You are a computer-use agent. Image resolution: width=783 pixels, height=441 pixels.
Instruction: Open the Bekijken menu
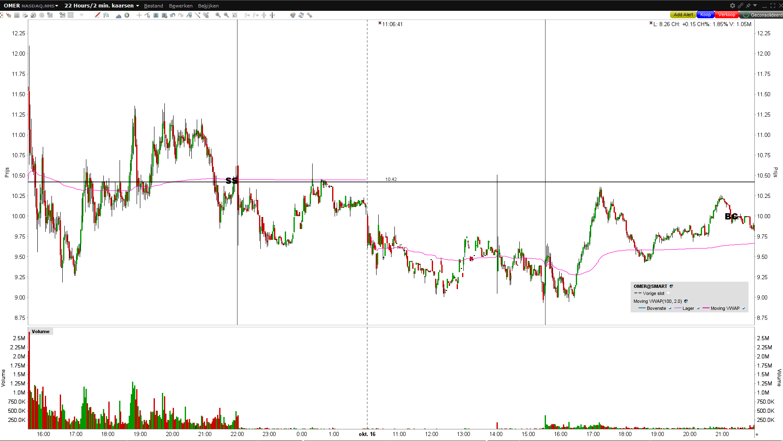coord(208,6)
